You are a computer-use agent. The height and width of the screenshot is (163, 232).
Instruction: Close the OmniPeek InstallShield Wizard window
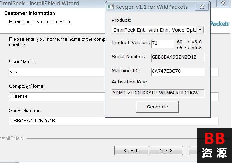tap(223, 3)
